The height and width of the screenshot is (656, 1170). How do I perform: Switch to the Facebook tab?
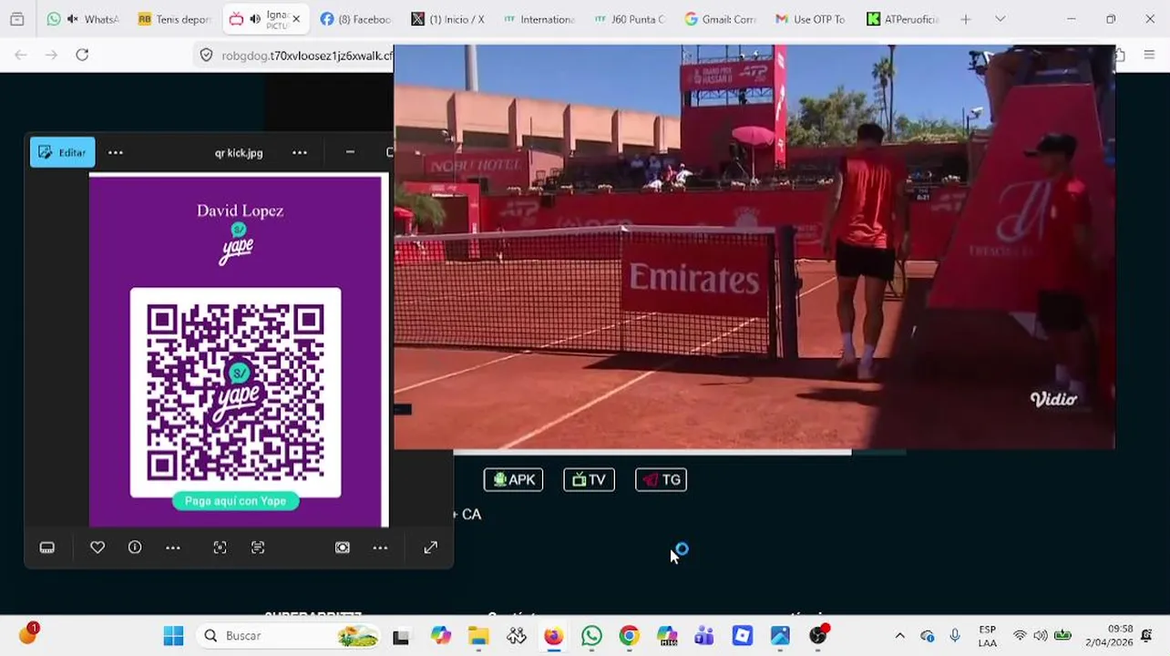(355, 19)
